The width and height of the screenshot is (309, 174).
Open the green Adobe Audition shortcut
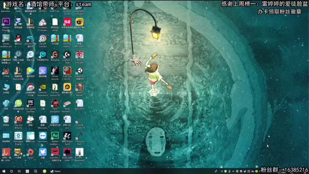55,136
